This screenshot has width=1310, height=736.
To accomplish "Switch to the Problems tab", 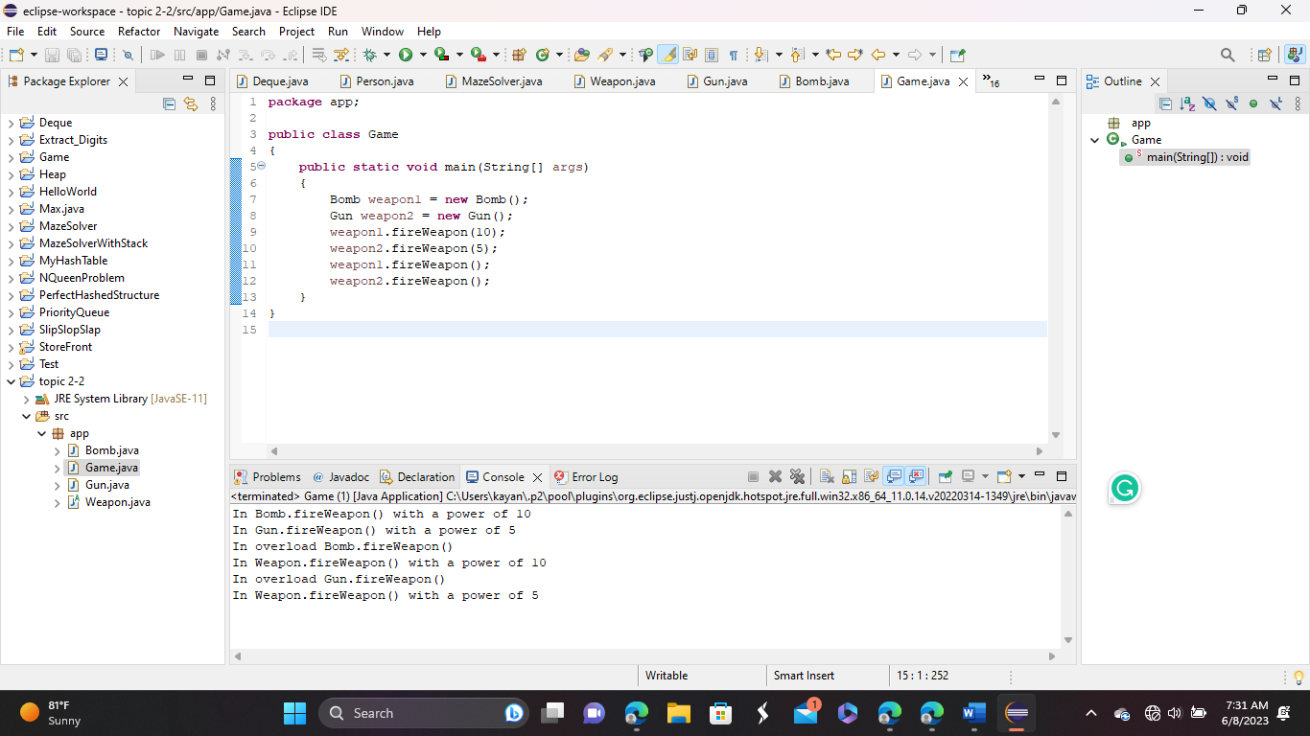I will click(268, 477).
